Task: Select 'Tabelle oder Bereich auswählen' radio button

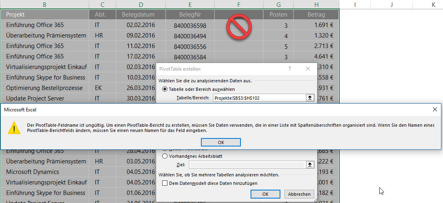Action: point(165,89)
